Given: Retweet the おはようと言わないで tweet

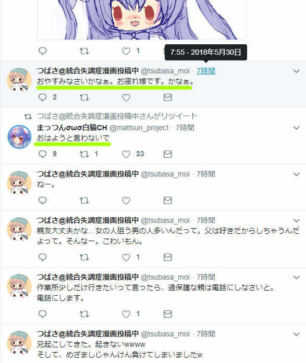Looking at the screenshot, I should click(x=84, y=154).
